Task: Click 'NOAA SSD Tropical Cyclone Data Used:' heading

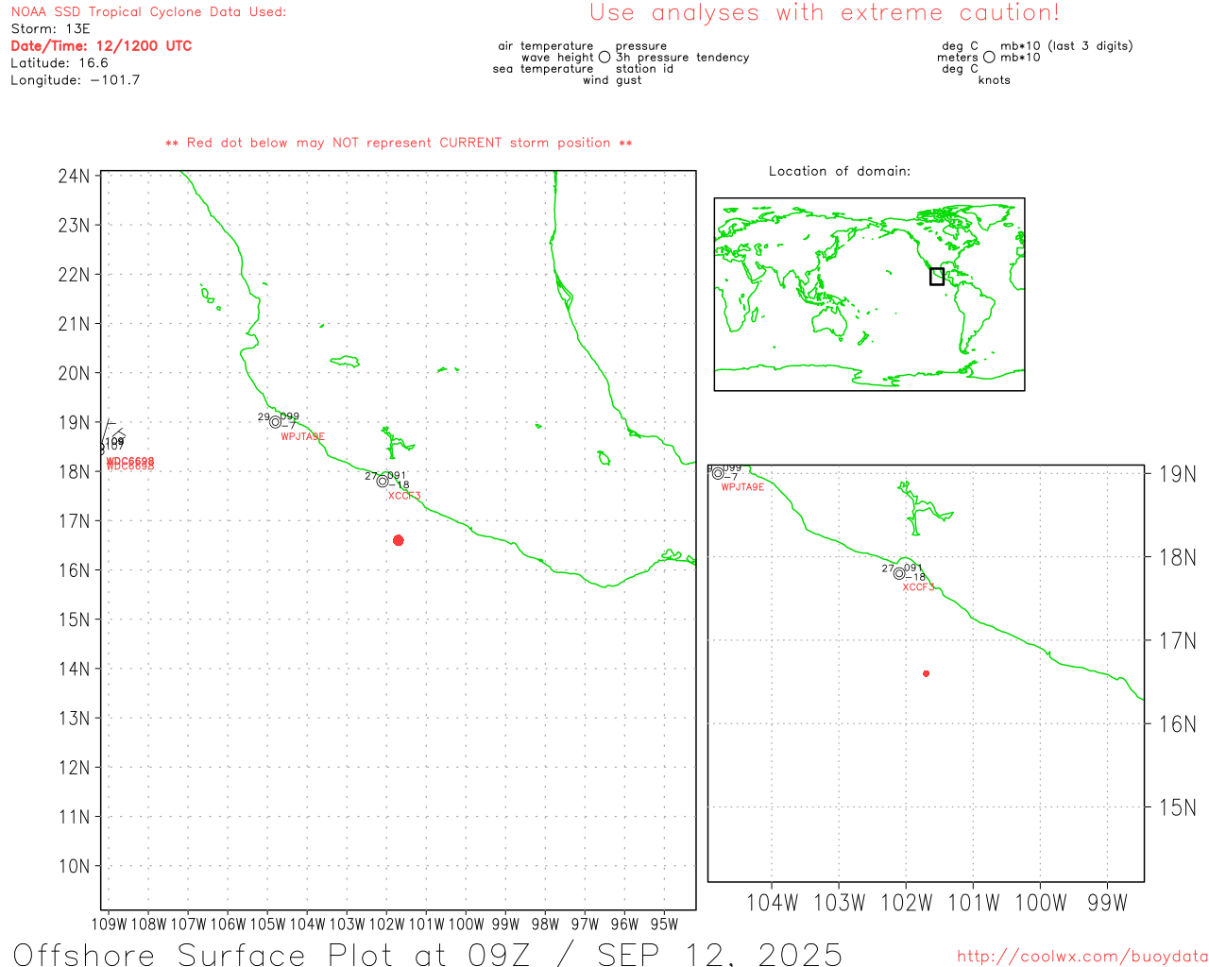Action: click(148, 12)
